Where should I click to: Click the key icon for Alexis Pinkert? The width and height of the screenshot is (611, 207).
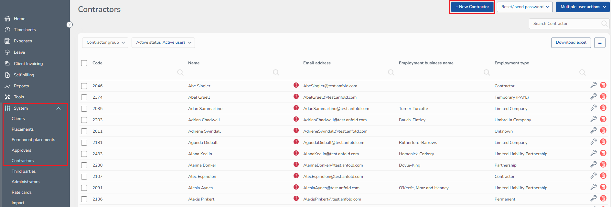pyautogui.click(x=594, y=198)
